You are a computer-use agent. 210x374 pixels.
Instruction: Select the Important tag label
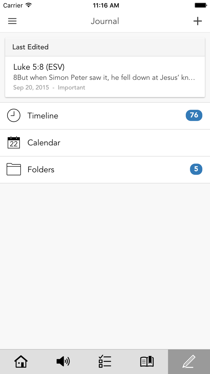click(x=72, y=87)
